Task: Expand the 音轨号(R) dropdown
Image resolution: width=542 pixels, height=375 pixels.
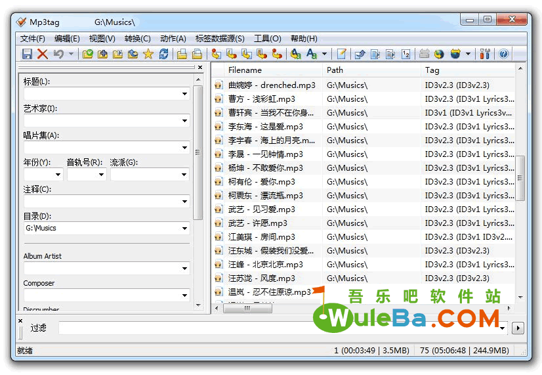Action: pyautogui.click(x=101, y=175)
